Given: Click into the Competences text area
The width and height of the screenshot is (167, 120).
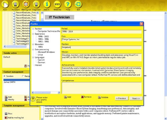Looking at the screenshot, I should coord(102,88).
